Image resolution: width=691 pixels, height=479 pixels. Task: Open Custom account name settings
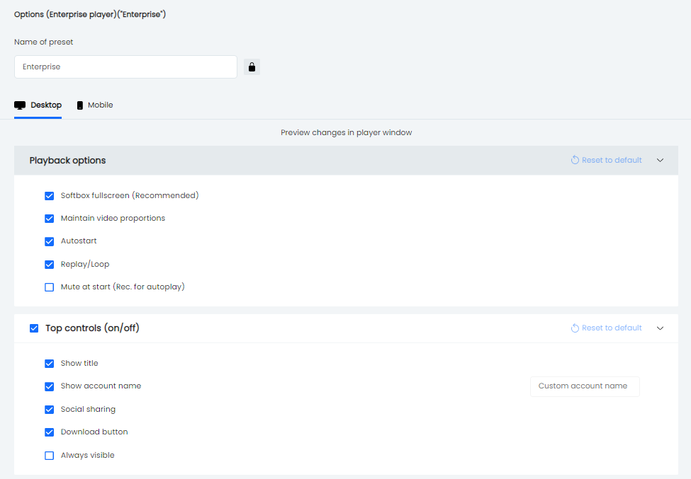point(584,386)
